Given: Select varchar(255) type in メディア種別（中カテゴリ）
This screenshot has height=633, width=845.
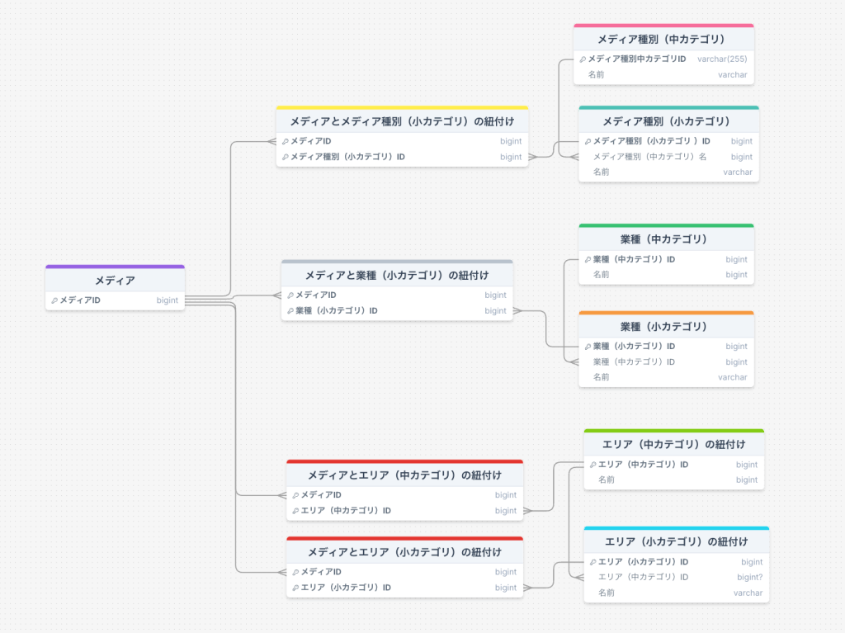Looking at the screenshot, I should (722, 59).
